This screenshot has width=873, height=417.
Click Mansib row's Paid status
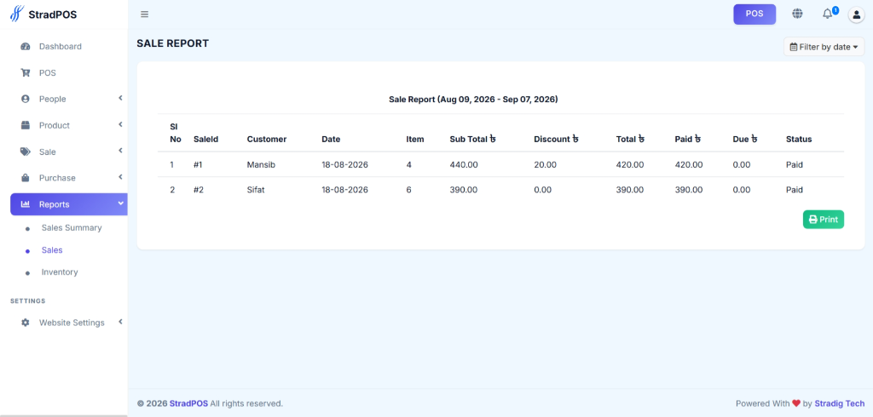pyautogui.click(x=795, y=164)
